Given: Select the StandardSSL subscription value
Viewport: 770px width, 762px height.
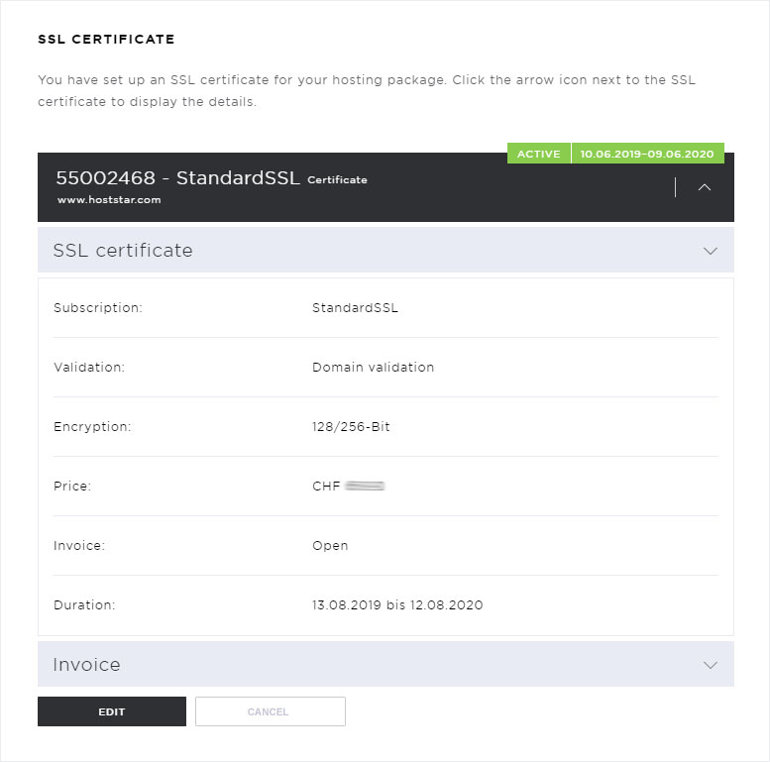Looking at the screenshot, I should pyautogui.click(x=355, y=308).
